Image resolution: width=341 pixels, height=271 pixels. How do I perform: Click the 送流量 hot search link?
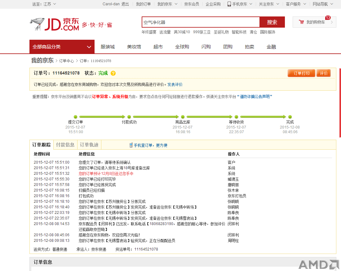pyautogui.click(x=165, y=32)
